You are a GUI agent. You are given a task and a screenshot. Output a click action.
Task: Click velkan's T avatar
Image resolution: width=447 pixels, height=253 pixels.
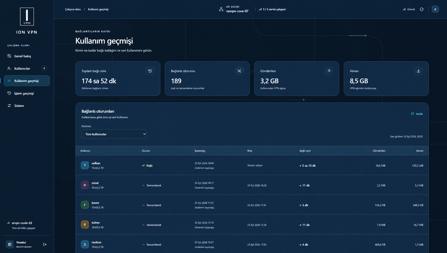tap(85, 165)
